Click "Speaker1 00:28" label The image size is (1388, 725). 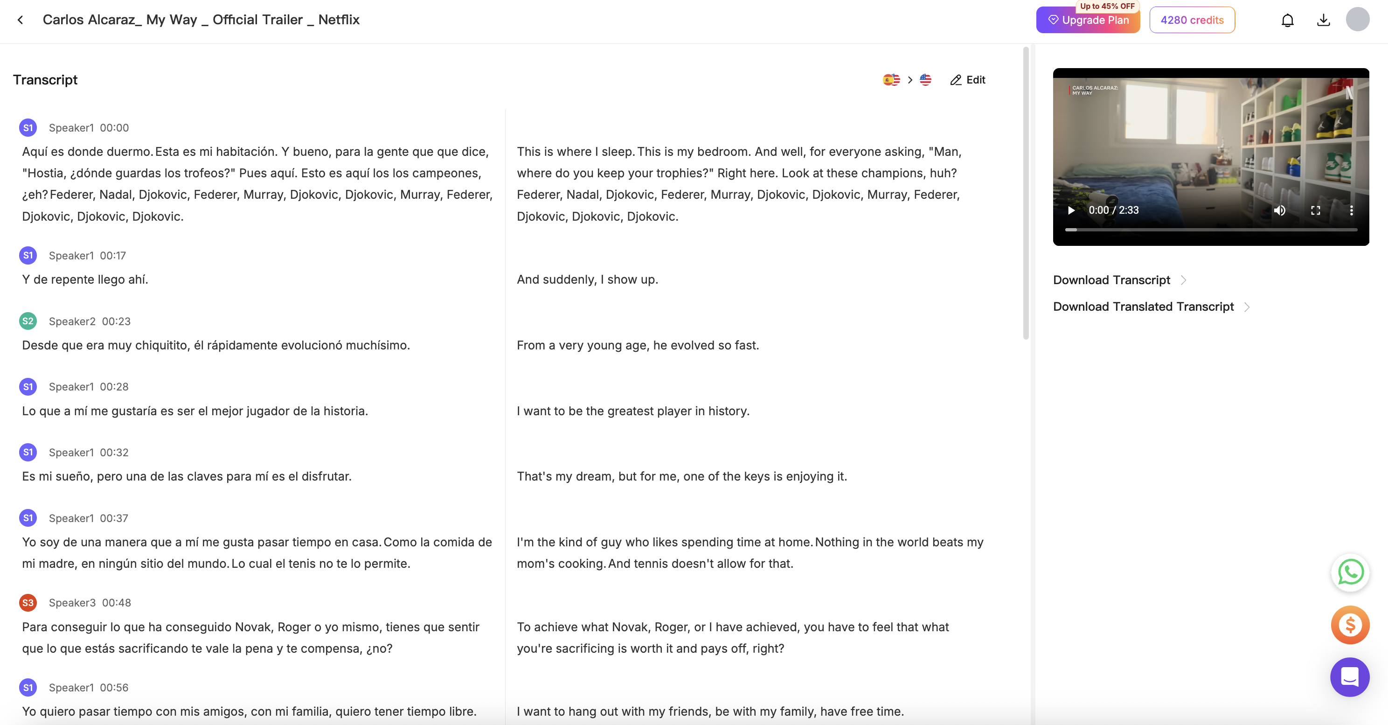point(88,387)
